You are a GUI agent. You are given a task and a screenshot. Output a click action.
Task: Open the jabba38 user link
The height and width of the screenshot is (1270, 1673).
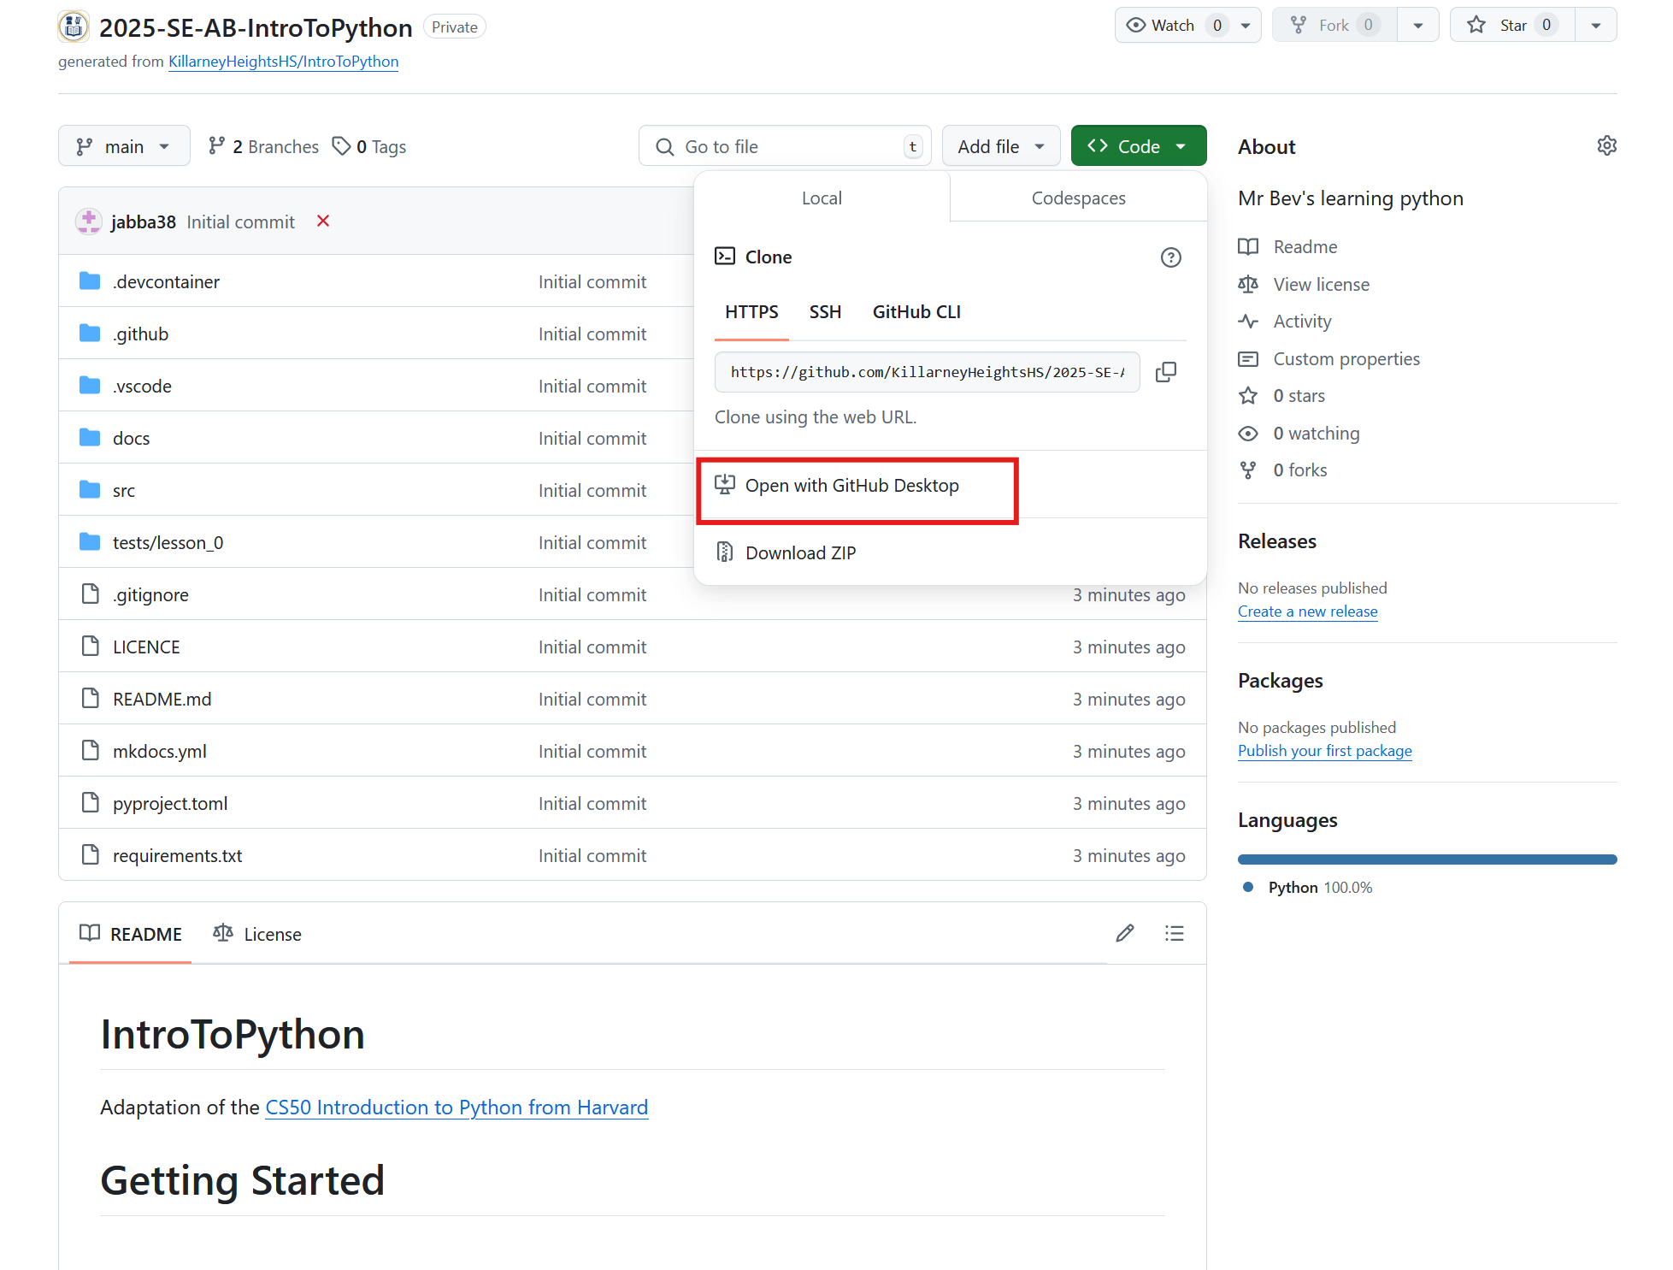pyautogui.click(x=143, y=222)
